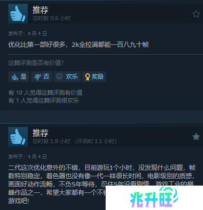The width and height of the screenshot is (203, 210).
Task: Give a 奖励 award to the review
Action: (94, 77)
